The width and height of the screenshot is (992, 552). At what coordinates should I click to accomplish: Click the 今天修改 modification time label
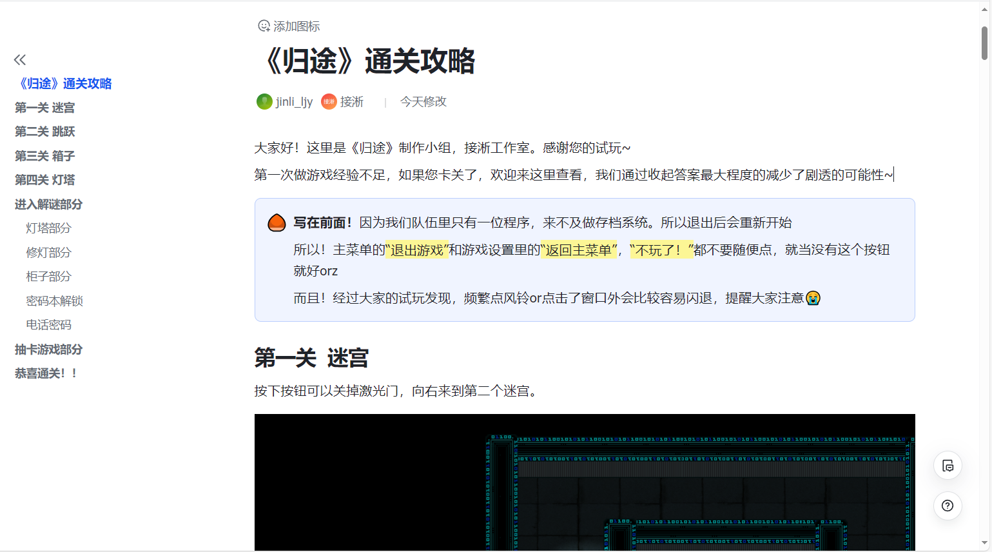click(x=423, y=102)
